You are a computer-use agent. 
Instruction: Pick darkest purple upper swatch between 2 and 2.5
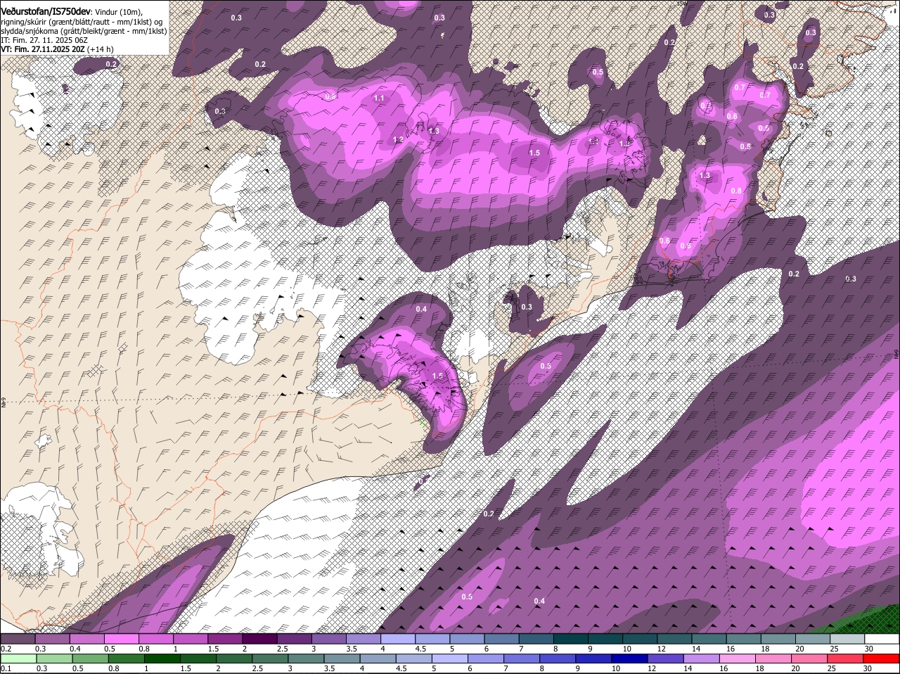click(x=259, y=639)
